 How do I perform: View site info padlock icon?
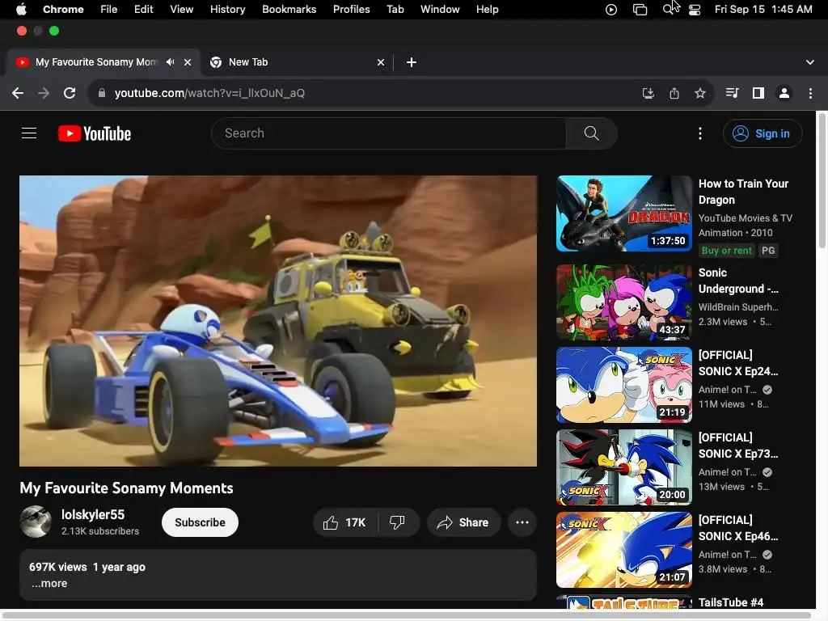click(x=102, y=93)
